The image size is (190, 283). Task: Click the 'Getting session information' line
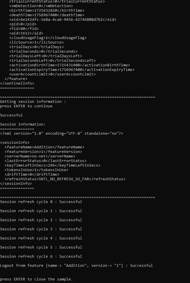pos(33,101)
